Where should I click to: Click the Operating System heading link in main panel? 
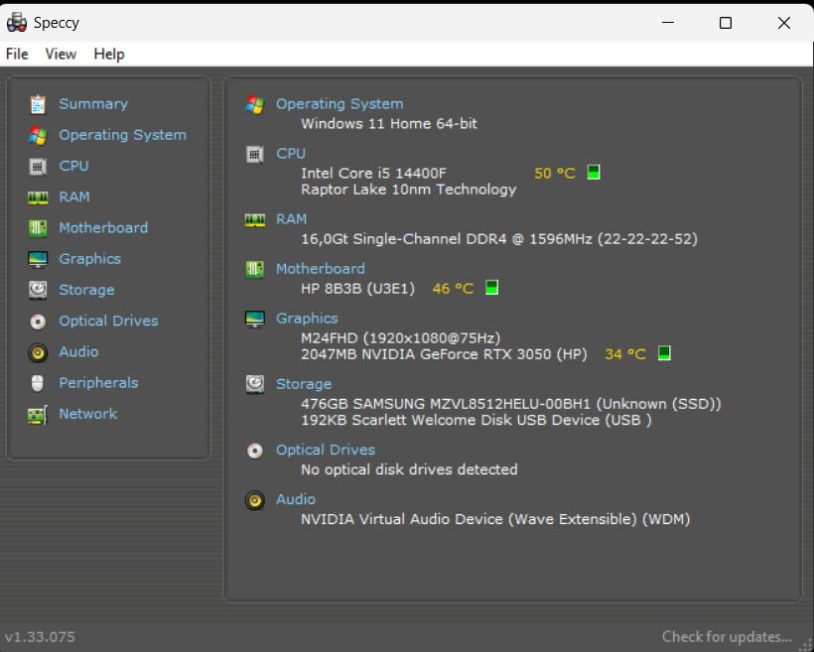(339, 103)
